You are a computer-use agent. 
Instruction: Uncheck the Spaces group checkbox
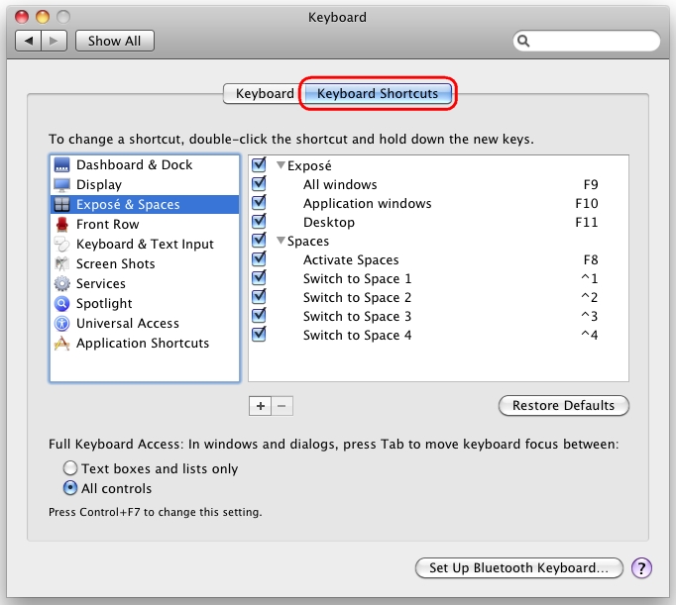pos(259,240)
